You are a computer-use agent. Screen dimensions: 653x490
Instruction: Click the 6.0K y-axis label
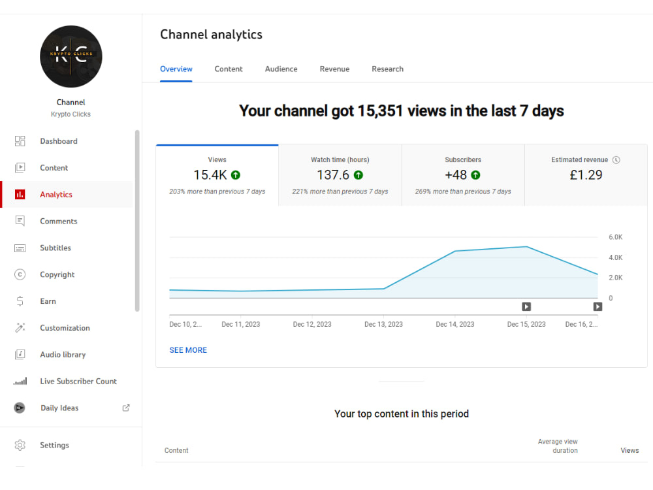(x=616, y=237)
